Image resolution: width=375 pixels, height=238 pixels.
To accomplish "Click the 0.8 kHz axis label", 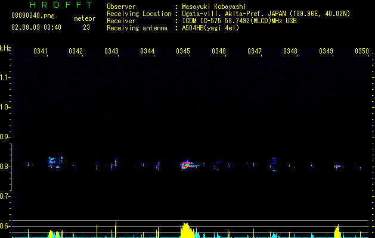I will point(5,167).
